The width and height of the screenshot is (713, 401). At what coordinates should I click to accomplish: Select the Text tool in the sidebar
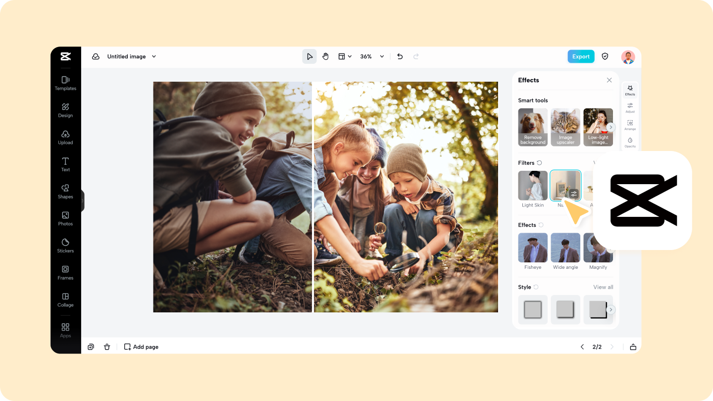[x=65, y=164]
